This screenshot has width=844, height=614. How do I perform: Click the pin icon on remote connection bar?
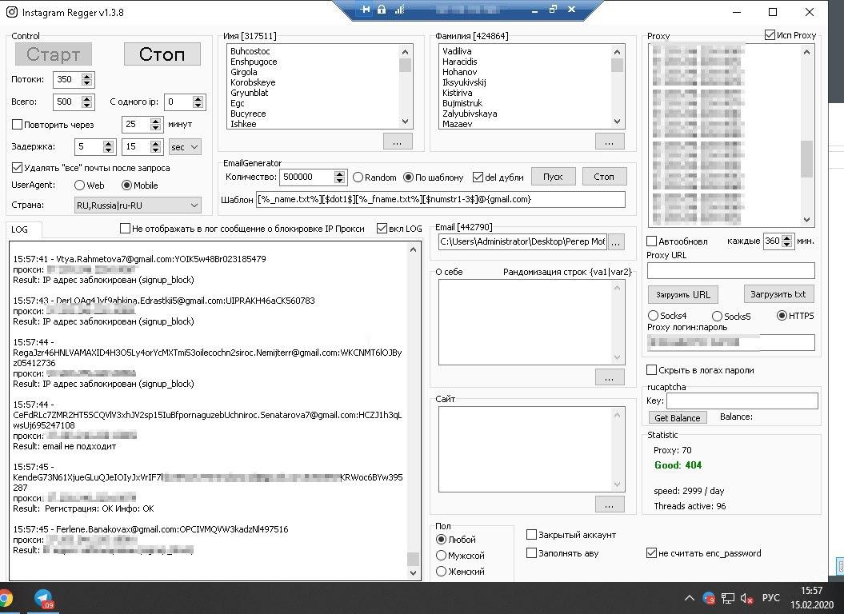(366, 10)
